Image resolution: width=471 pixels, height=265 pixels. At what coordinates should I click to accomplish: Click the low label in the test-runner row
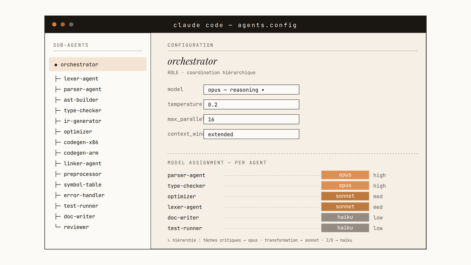378,228
